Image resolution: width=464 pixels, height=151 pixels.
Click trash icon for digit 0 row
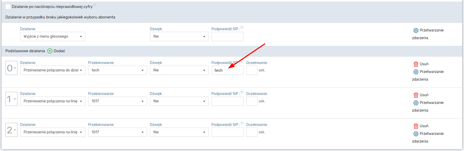(416, 64)
